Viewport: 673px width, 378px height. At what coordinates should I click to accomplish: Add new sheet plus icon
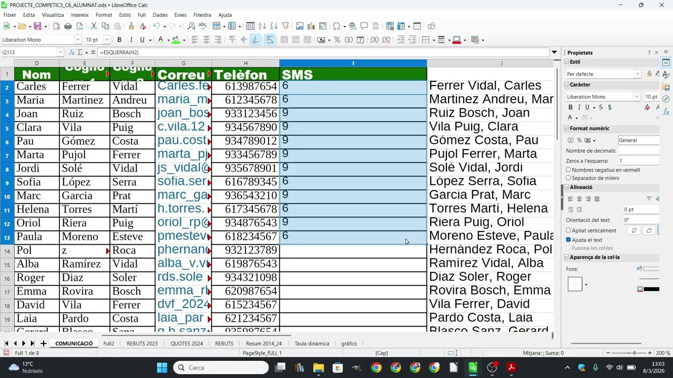point(44,343)
